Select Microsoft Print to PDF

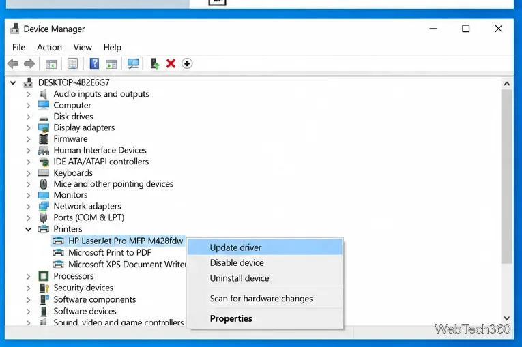[x=110, y=252]
